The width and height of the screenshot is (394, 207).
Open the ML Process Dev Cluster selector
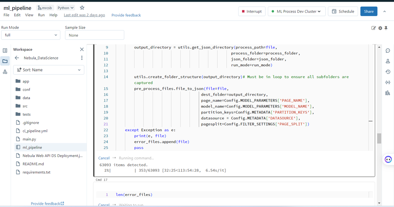(297, 11)
